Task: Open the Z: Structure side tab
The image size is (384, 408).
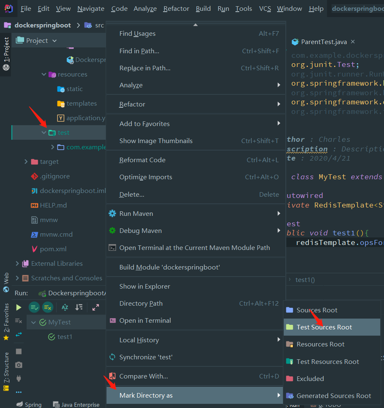Action: pyautogui.click(x=6, y=371)
